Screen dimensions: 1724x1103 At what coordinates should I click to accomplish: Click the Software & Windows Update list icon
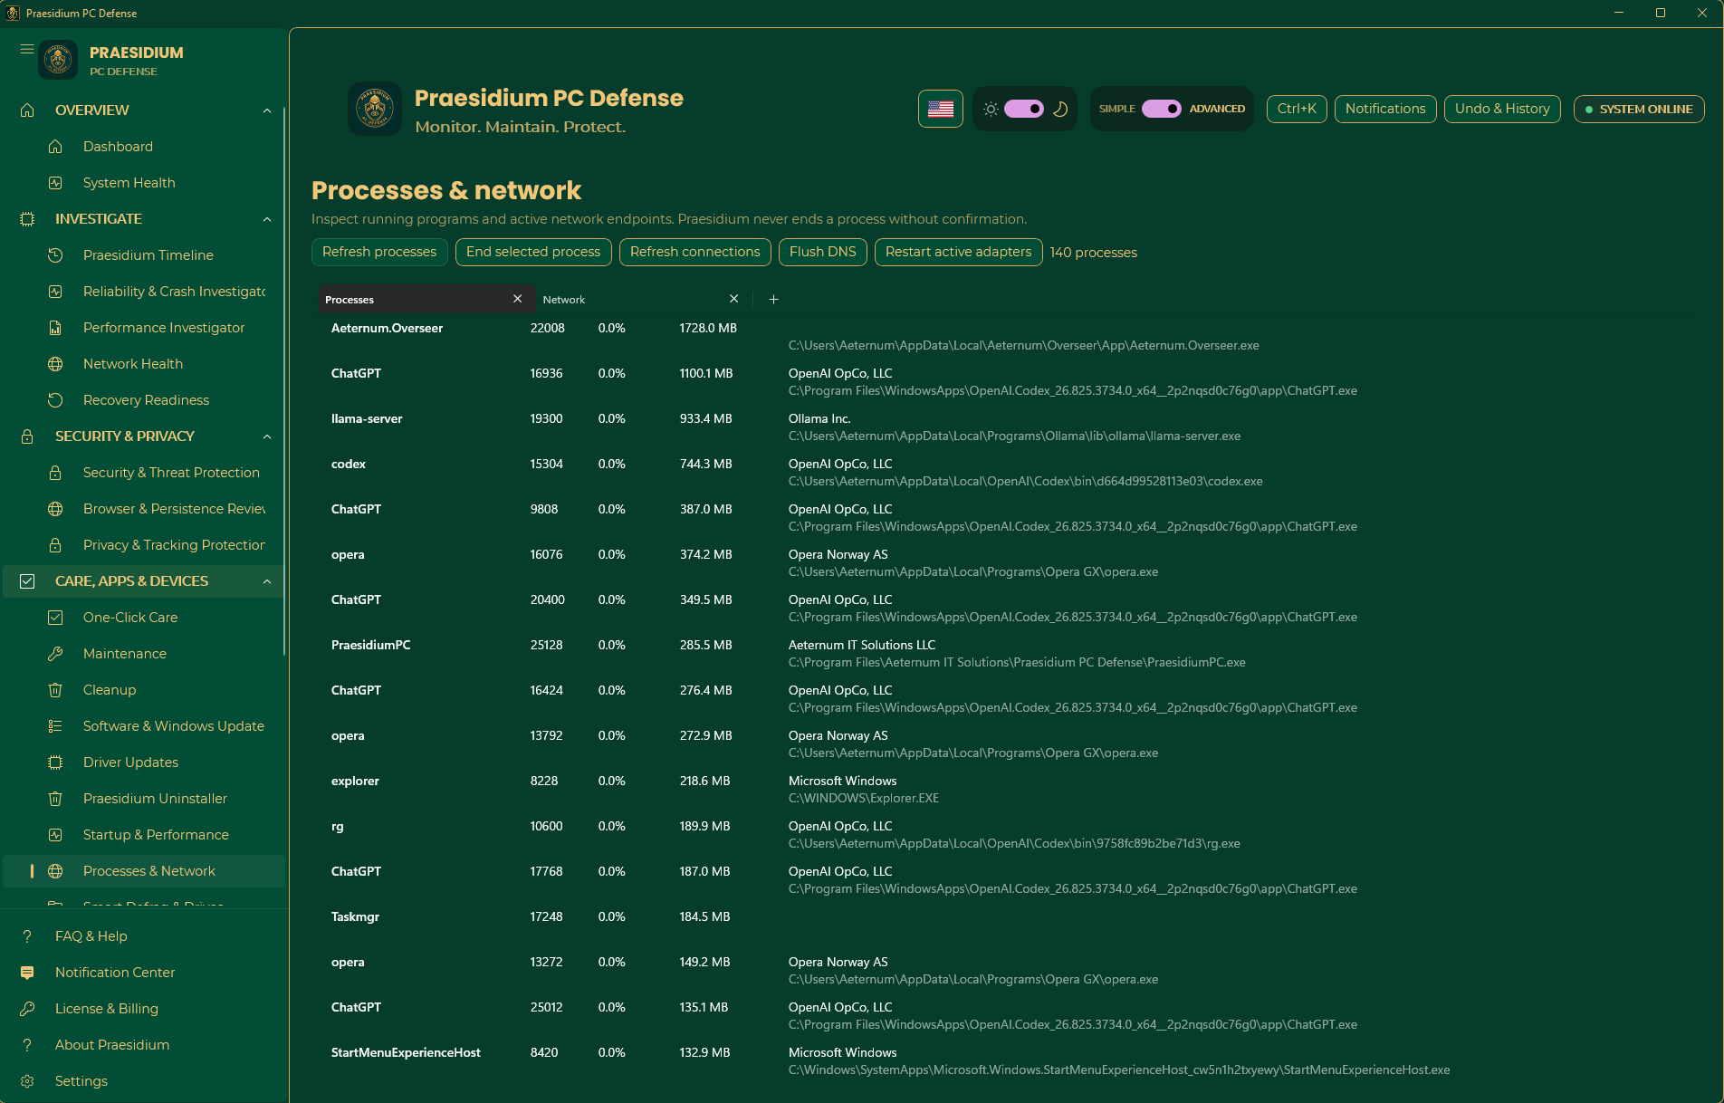pos(55,725)
